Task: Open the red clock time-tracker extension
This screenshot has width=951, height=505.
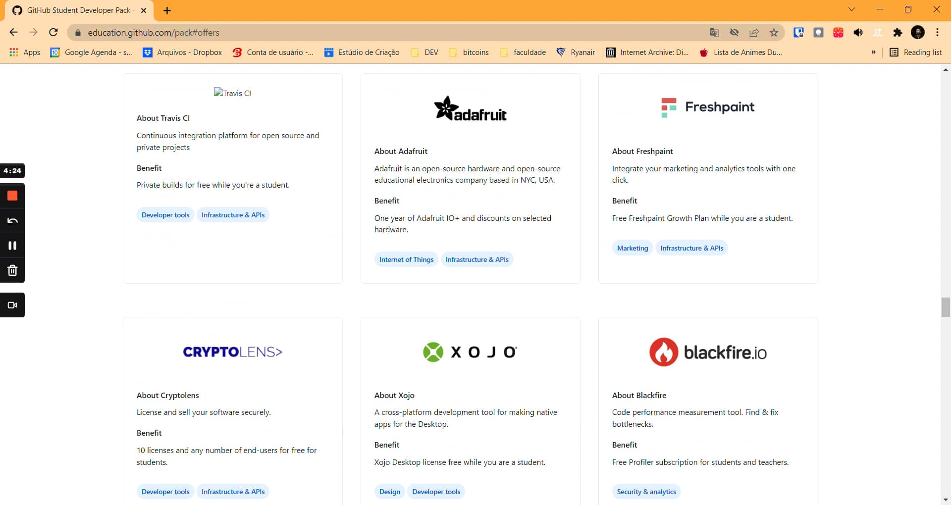Action: (839, 33)
